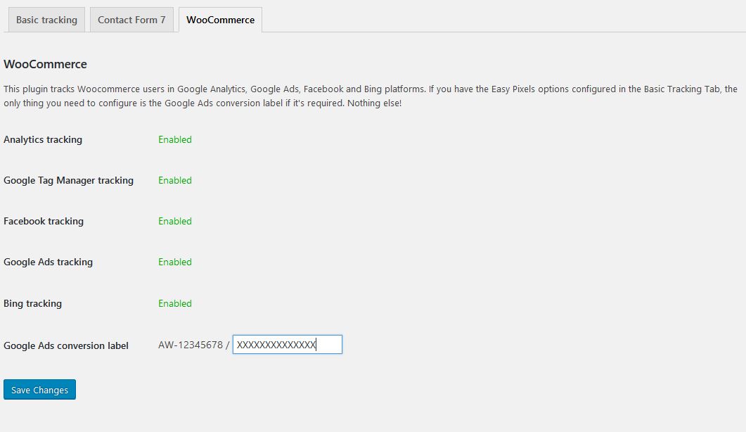Click the Facebook tracking label
The width and height of the screenshot is (746, 432).
(x=44, y=221)
